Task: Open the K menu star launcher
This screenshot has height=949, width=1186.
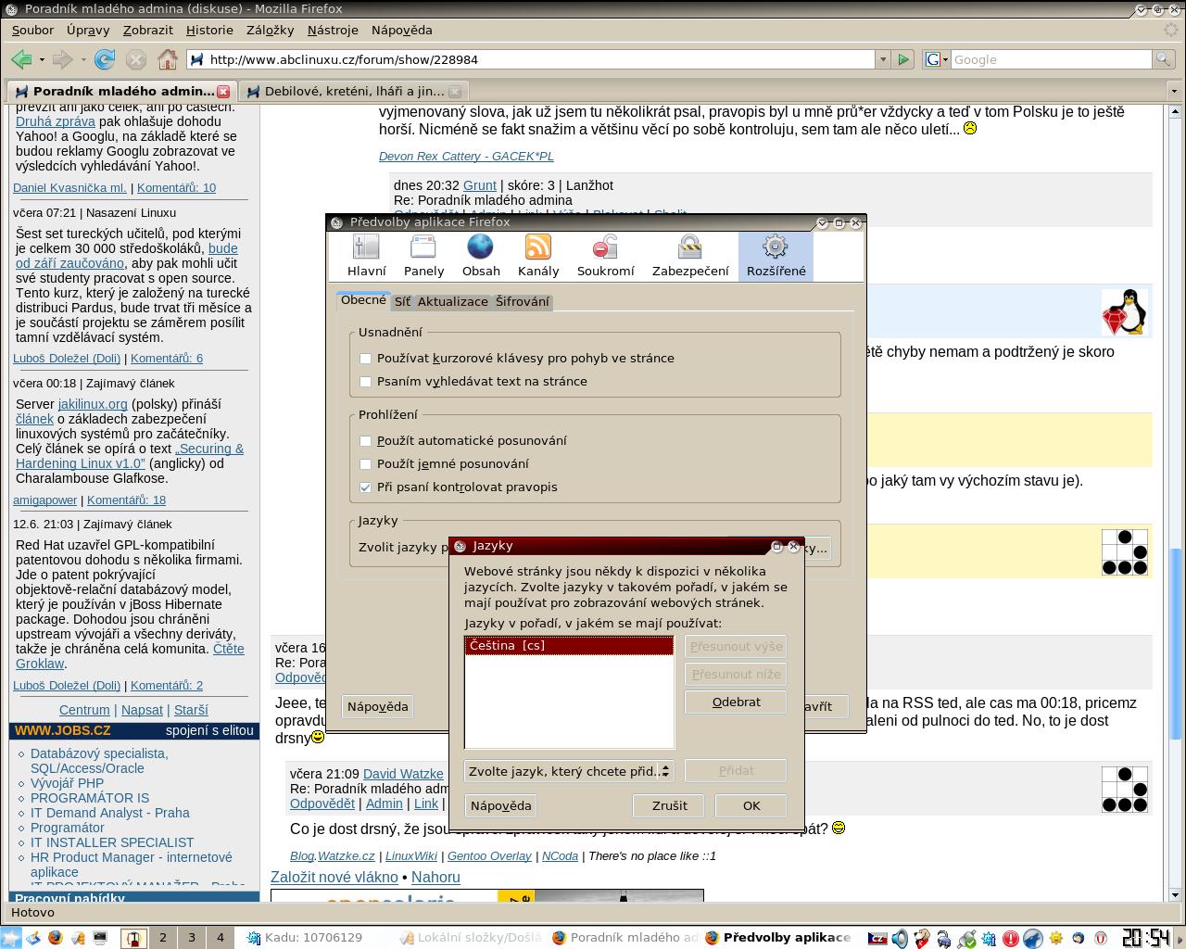Action: 11,938
